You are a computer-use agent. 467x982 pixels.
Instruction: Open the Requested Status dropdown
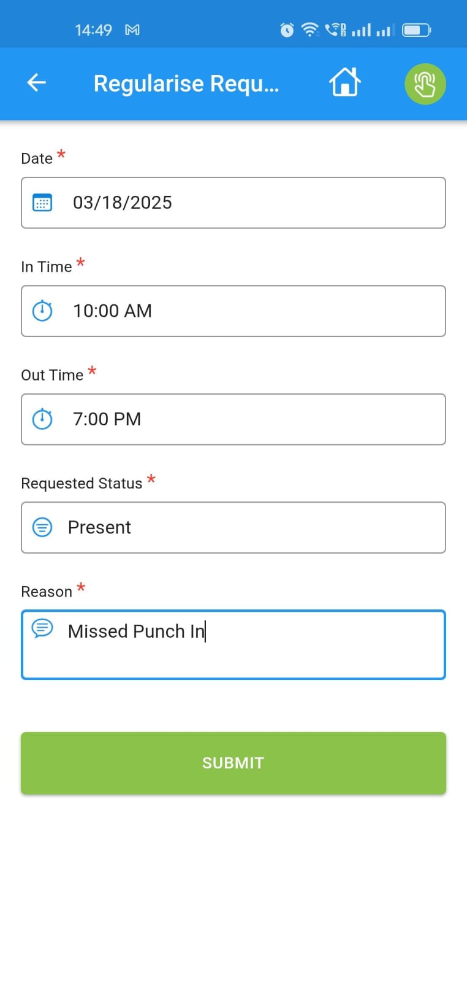pos(245,527)
